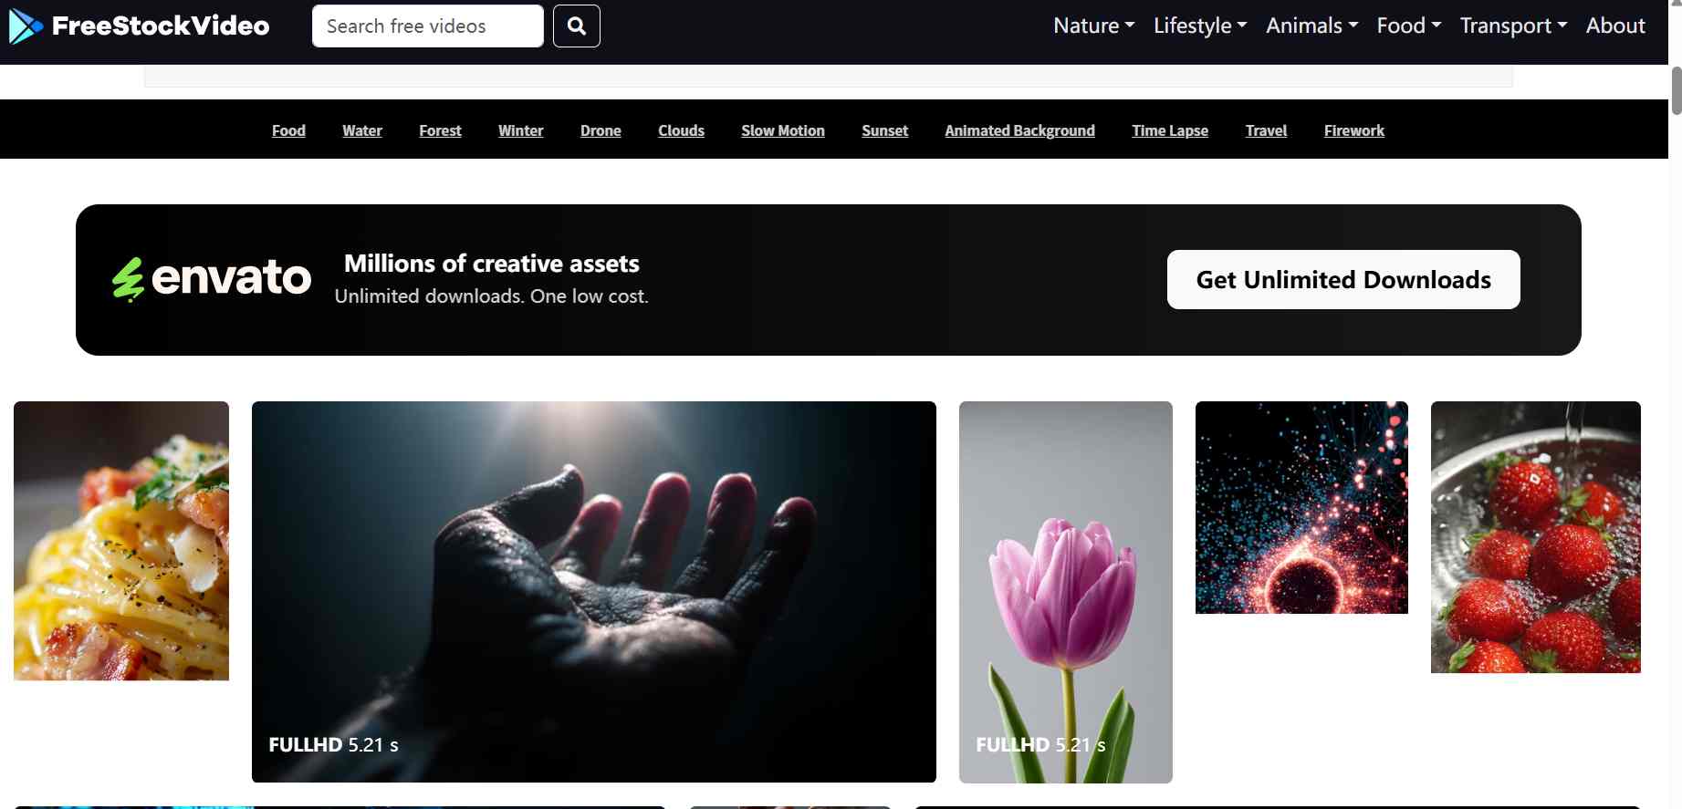This screenshot has width=1682, height=809.
Task: Open the Lifestyle dropdown menu
Action: (x=1199, y=26)
